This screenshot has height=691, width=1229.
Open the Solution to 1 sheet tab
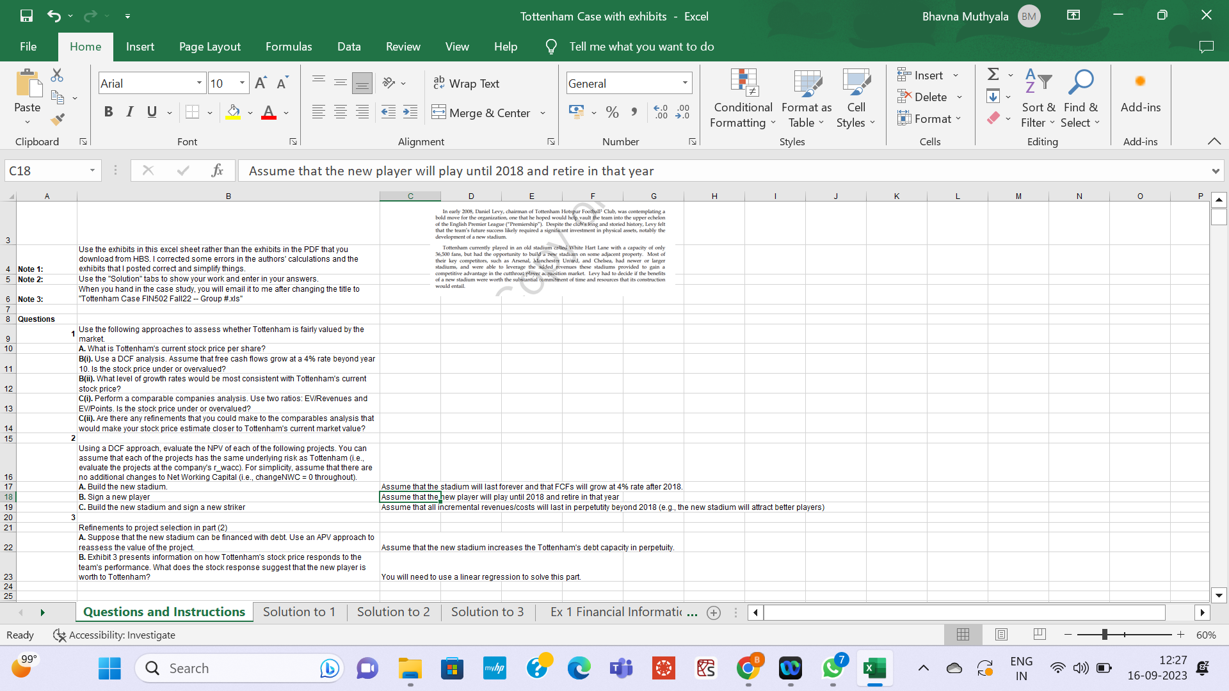point(299,612)
